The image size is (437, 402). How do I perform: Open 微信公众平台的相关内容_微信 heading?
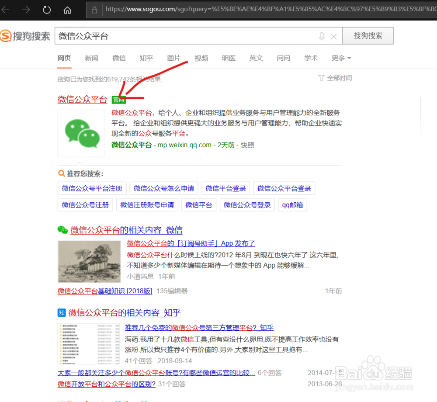(127, 230)
